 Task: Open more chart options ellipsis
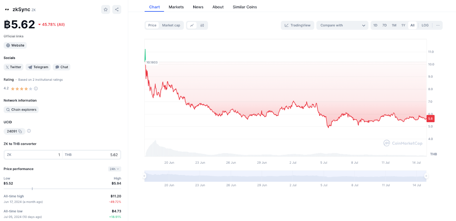click(x=438, y=25)
